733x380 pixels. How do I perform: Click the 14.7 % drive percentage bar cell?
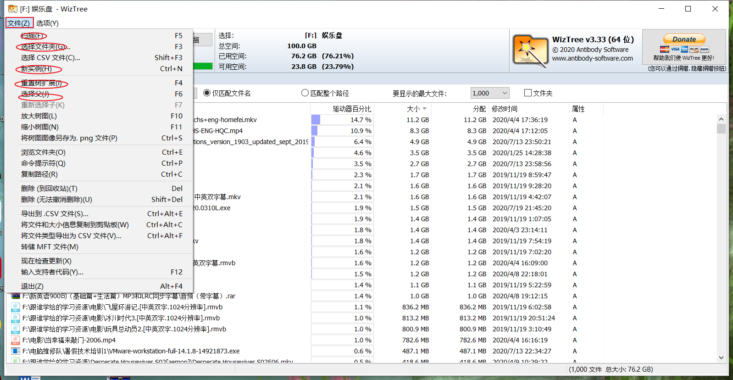pos(343,120)
